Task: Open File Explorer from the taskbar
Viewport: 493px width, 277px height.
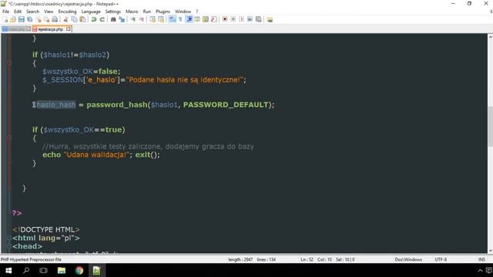Action: (x=62, y=270)
